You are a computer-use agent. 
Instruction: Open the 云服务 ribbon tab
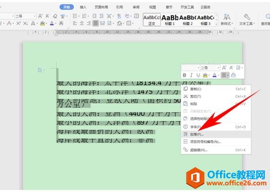pos(205,7)
